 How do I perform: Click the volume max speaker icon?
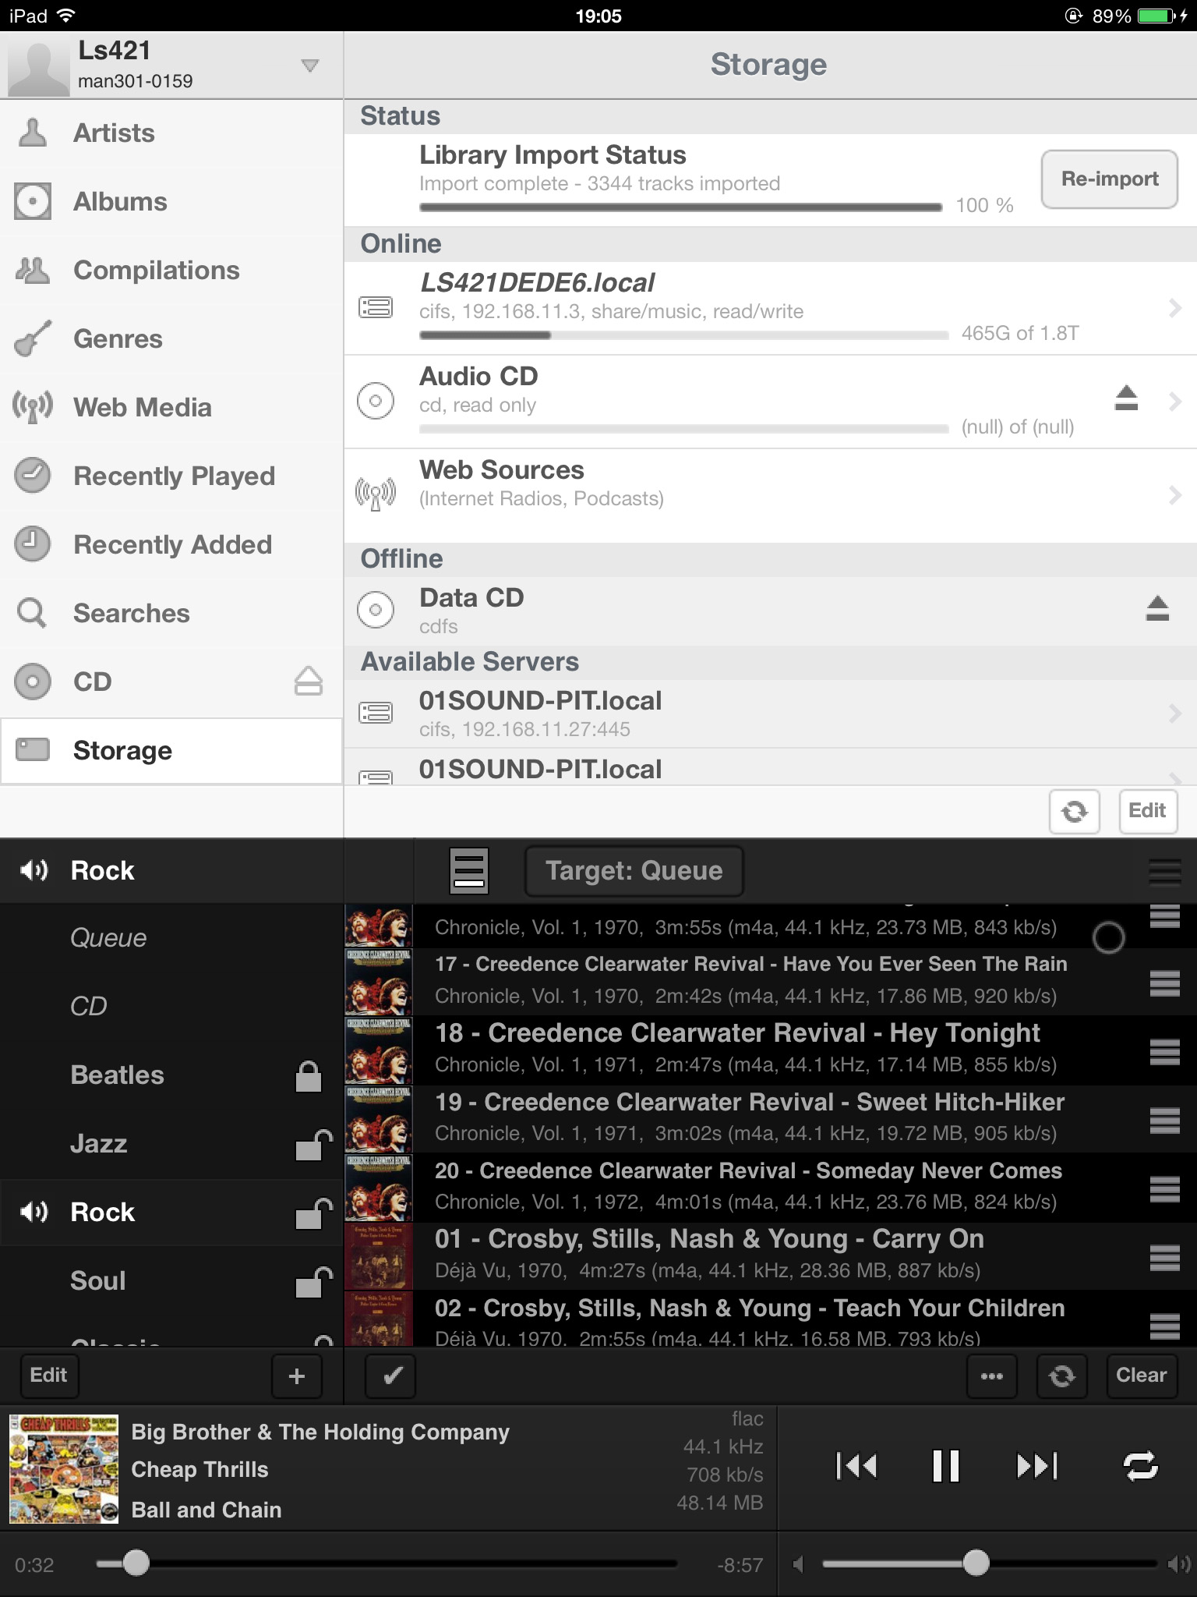[1178, 1563]
